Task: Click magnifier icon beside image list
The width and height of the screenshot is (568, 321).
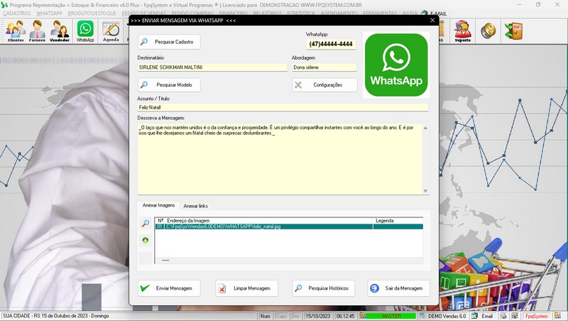Action: tap(146, 223)
